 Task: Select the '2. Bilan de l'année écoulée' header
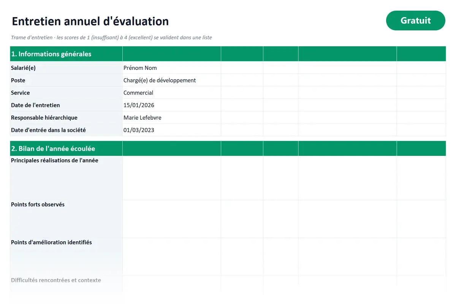[x=66, y=149]
